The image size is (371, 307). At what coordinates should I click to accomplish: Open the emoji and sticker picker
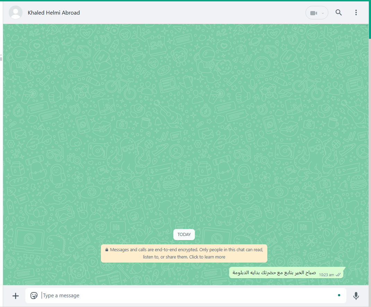coord(34,296)
